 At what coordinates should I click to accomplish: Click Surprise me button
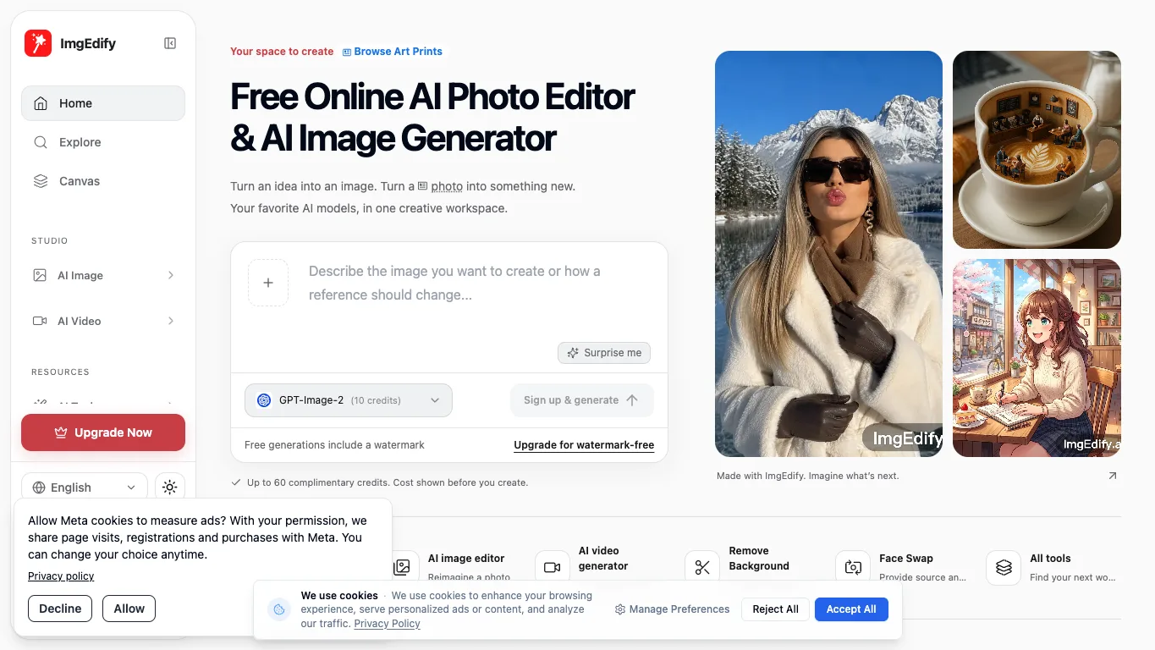click(604, 353)
